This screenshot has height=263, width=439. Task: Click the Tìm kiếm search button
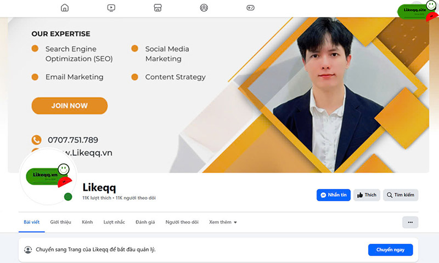pos(401,195)
